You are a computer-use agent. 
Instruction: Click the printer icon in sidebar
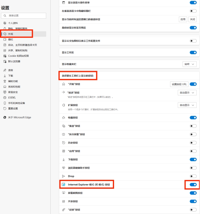coord(5,98)
